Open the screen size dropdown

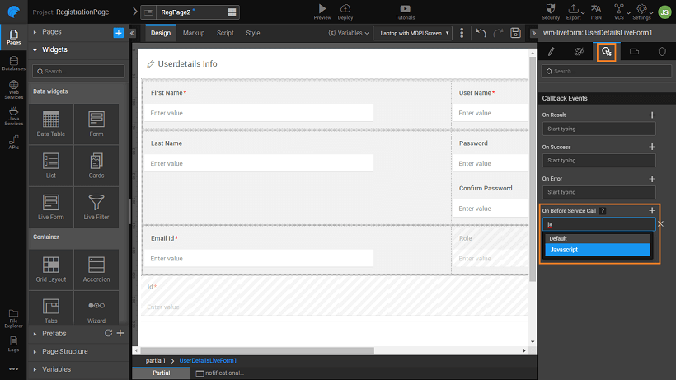pyautogui.click(x=412, y=33)
